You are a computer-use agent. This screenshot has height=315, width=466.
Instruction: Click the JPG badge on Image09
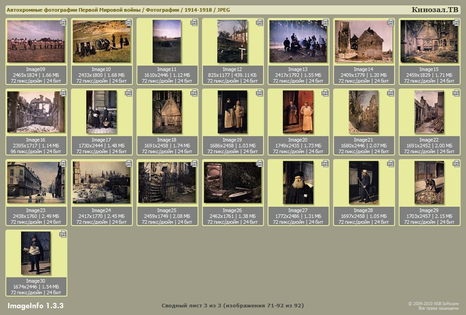coord(63,22)
